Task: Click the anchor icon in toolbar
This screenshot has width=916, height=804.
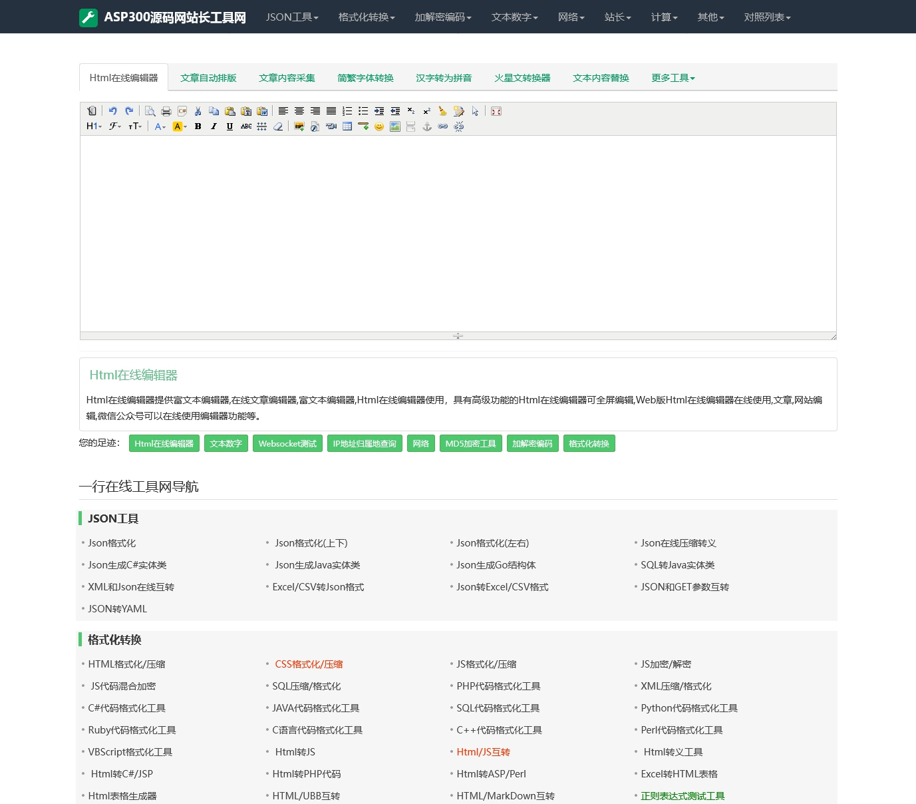Action: point(427,126)
